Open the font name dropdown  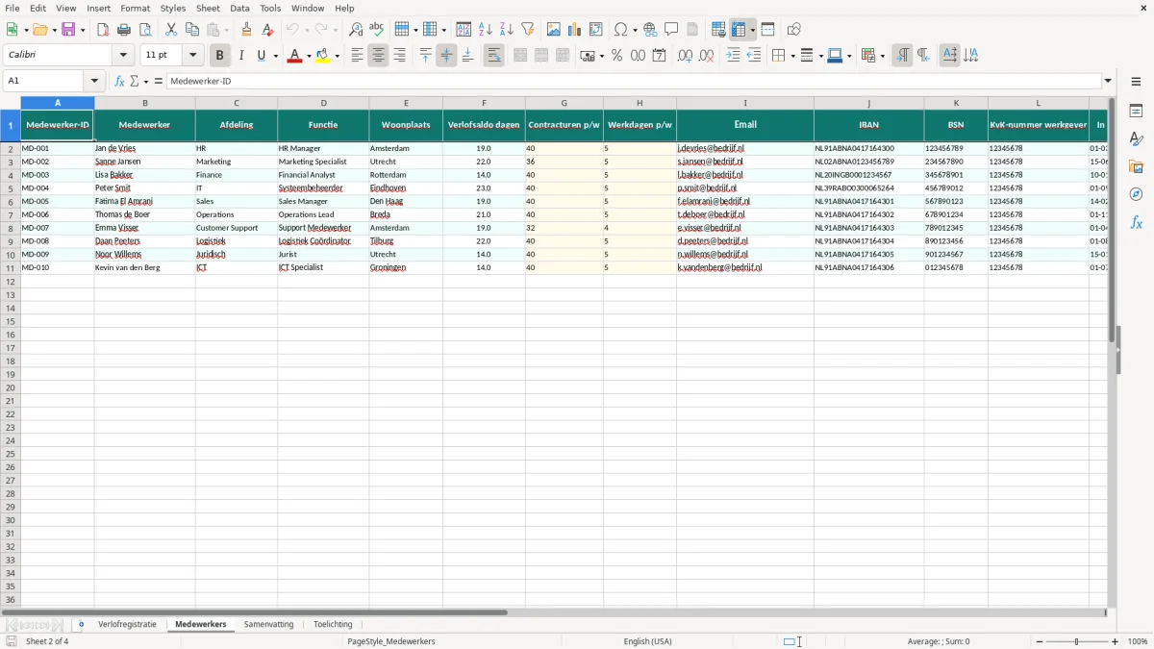123,56
